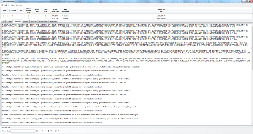Click the Job-10 job name label
The image size is (253, 134).
(7, 5)
